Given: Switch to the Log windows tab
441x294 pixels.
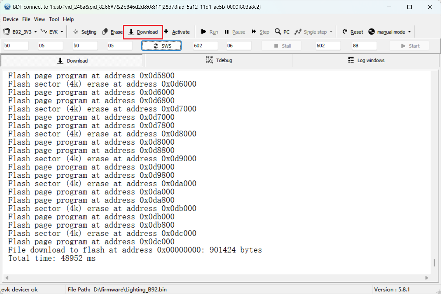Looking at the screenshot, I should 366,60.
